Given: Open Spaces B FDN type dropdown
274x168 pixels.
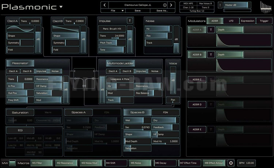Looking at the screenshot, I should tap(165, 112).
